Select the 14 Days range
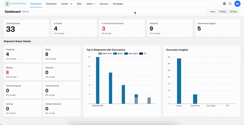 point(223,12)
